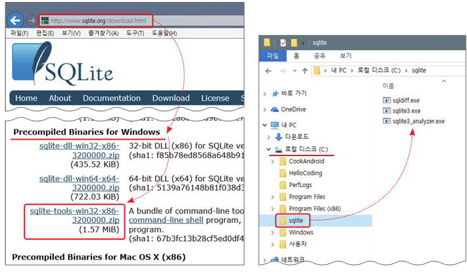Click the browser forward arrow button
The height and width of the screenshot is (274, 467).
coord(32,20)
